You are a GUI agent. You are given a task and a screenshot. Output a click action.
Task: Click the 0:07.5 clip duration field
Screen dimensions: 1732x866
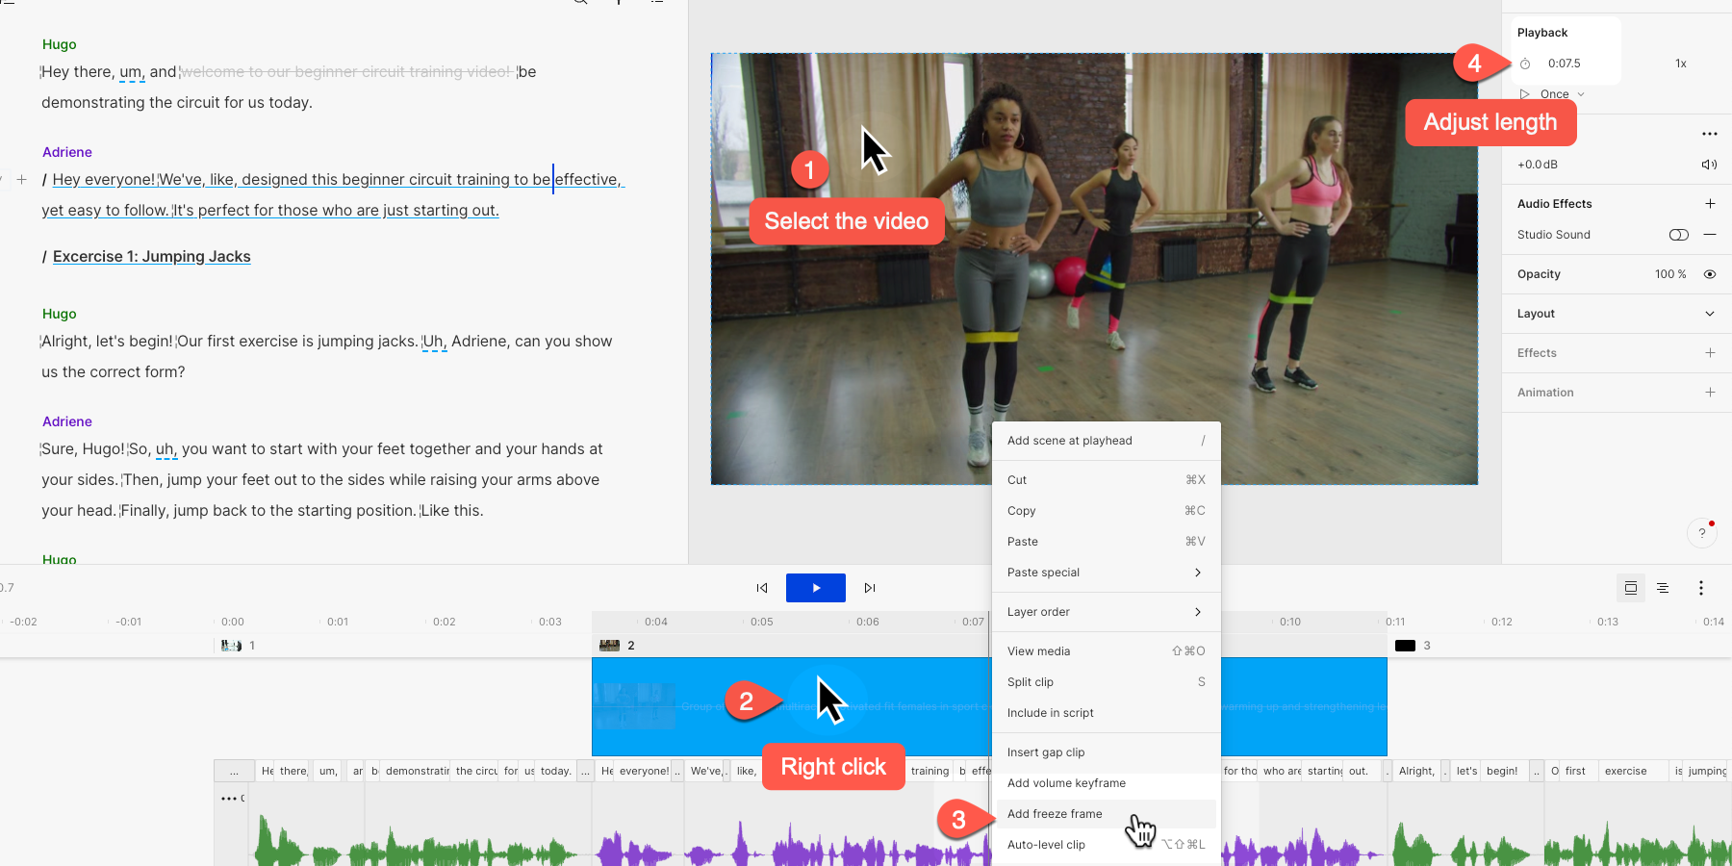(x=1564, y=64)
